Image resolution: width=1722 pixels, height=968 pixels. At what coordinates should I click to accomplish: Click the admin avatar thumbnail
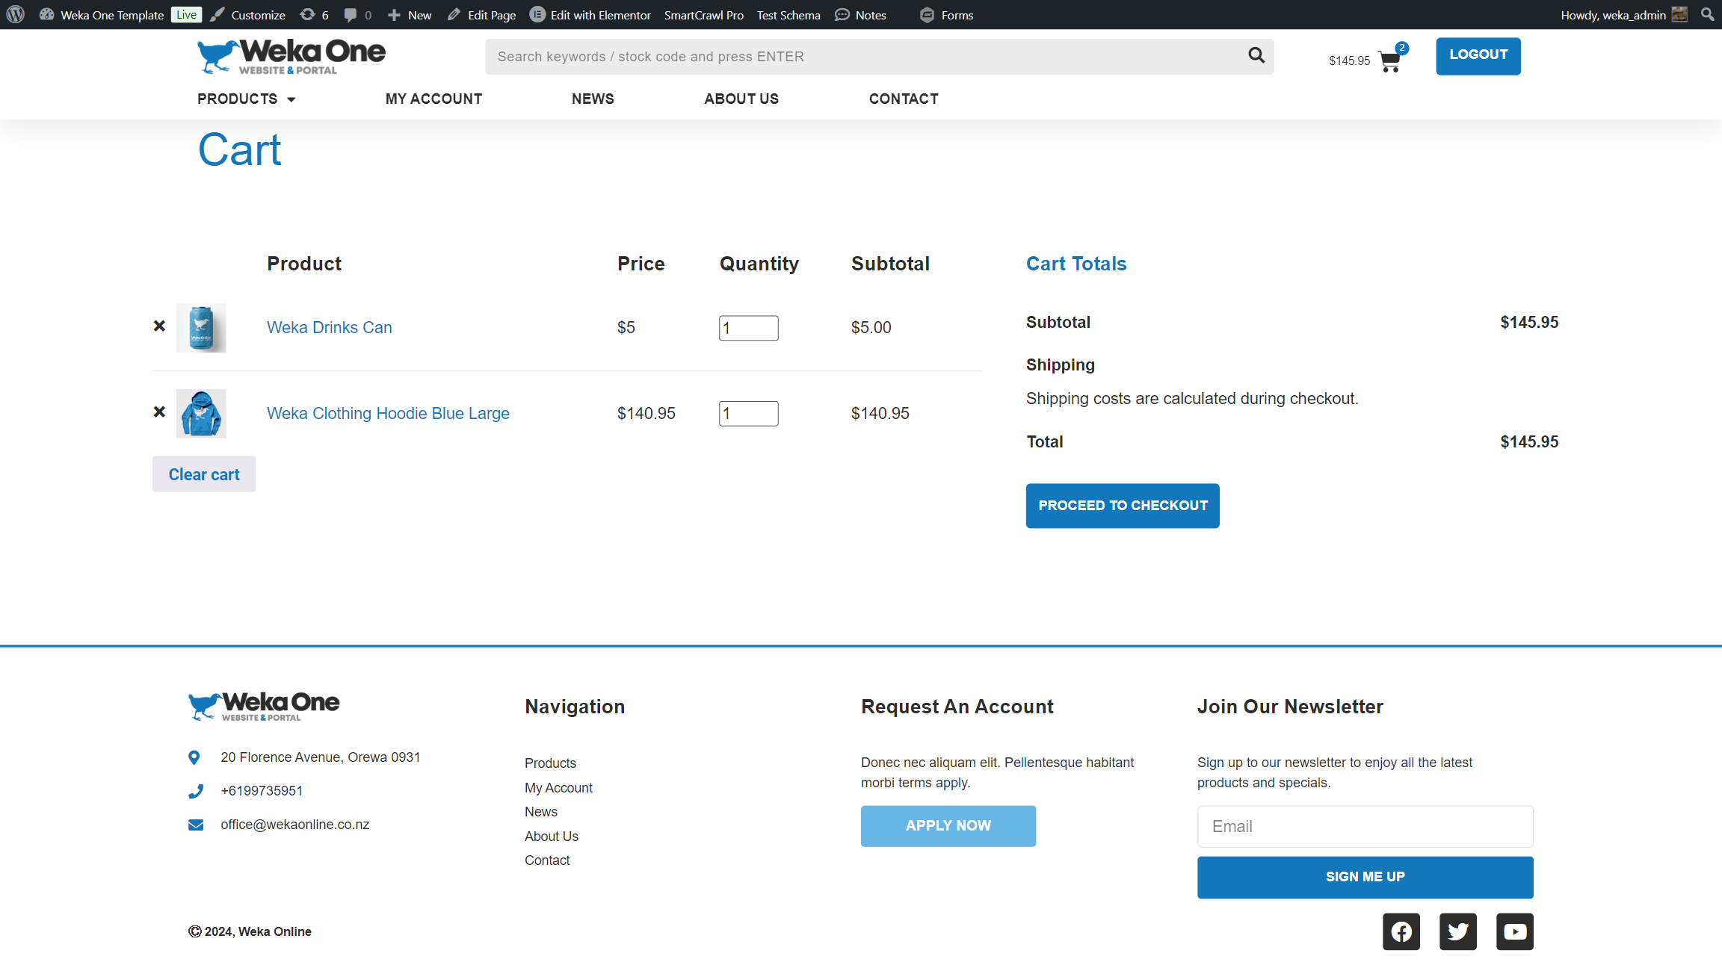pos(1679,14)
